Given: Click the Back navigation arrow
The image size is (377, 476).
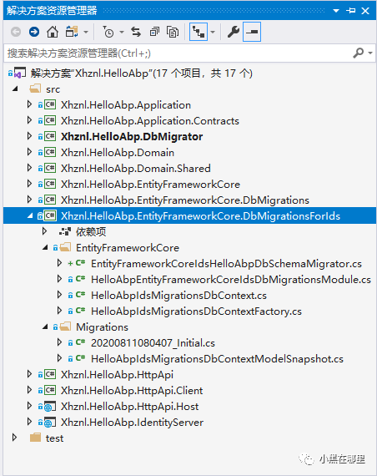Looking at the screenshot, I should coord(16,32).
